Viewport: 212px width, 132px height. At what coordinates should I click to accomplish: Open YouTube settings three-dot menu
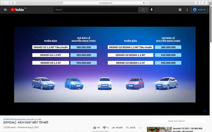click(187, 10)
